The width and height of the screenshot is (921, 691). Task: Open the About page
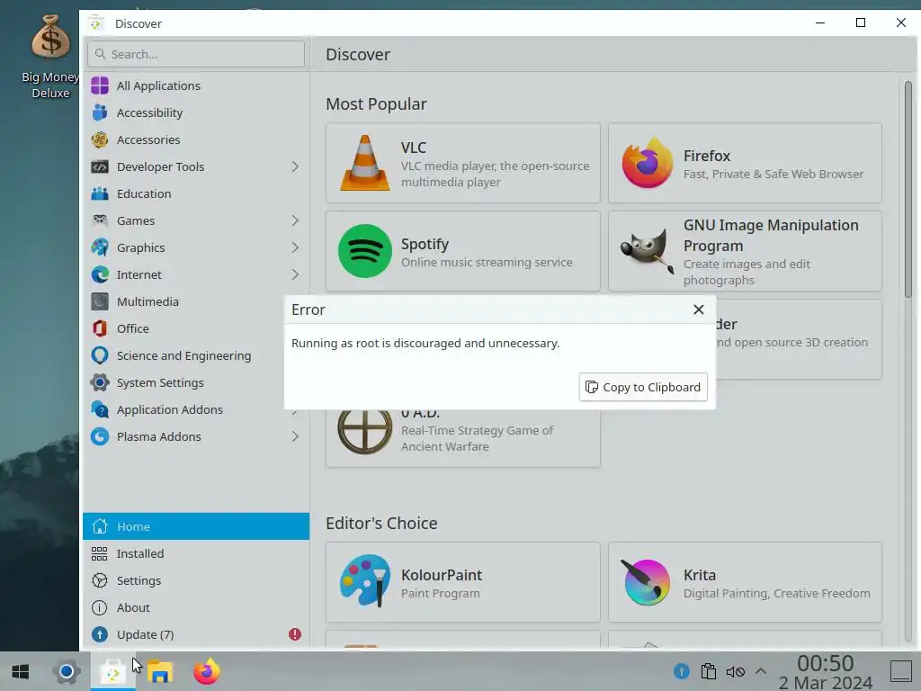(196, 607)
